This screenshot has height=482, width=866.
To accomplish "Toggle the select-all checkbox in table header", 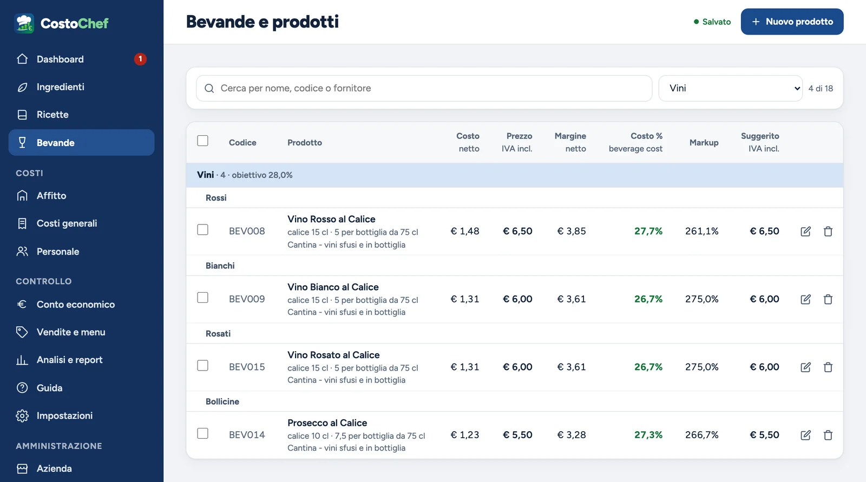I will coord(203,141).
